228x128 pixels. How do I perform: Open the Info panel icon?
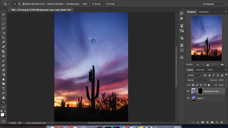click(x=182, y=50)
